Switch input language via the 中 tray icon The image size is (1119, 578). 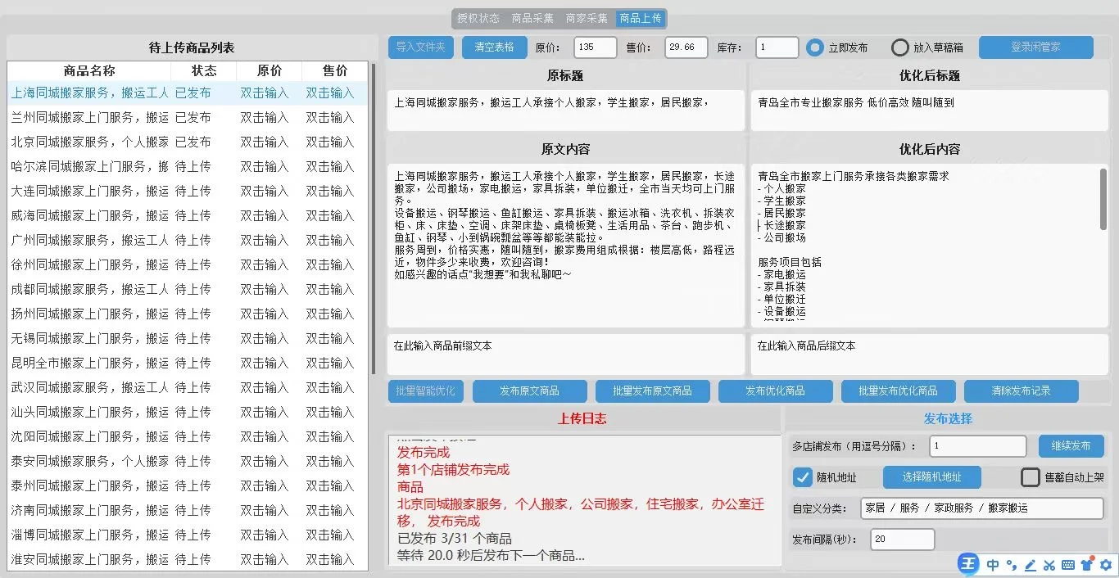pyautogui.click(x=992, y=565)
